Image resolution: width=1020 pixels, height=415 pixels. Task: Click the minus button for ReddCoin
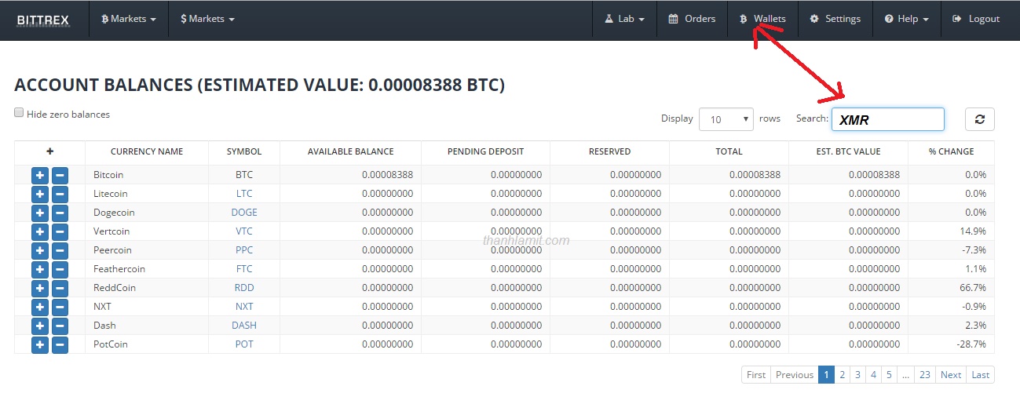60,288
